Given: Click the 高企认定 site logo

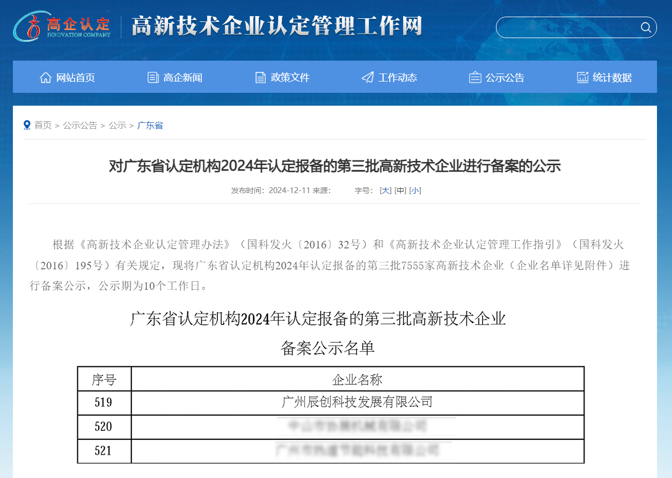Looking at the screenshot, I should (x=62, y=26).
